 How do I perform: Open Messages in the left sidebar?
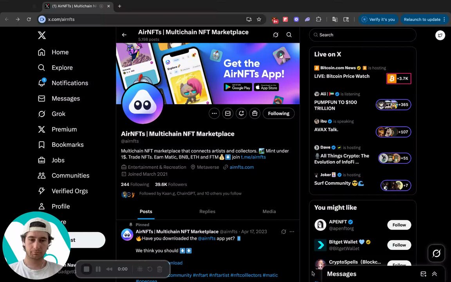point(59,98)
